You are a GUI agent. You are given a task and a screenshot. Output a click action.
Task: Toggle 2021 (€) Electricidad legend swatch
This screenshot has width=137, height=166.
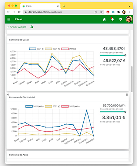click(49, 106)
